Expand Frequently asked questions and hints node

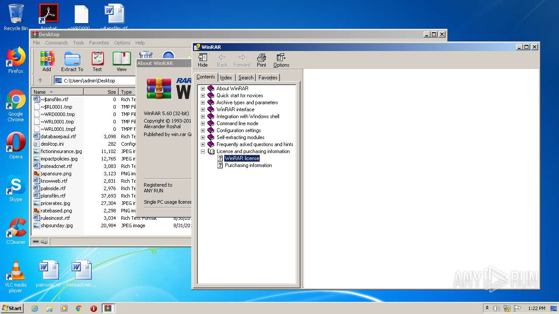(x=203, y=144)
